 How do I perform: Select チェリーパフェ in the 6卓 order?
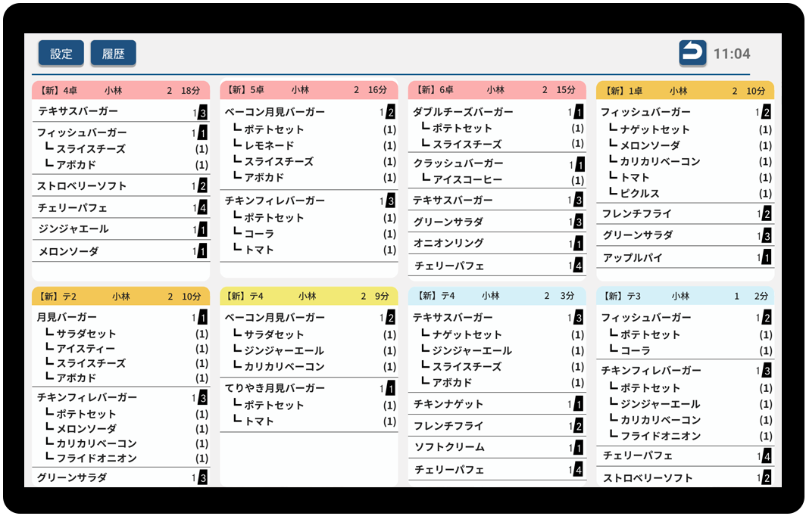(497, 266)
